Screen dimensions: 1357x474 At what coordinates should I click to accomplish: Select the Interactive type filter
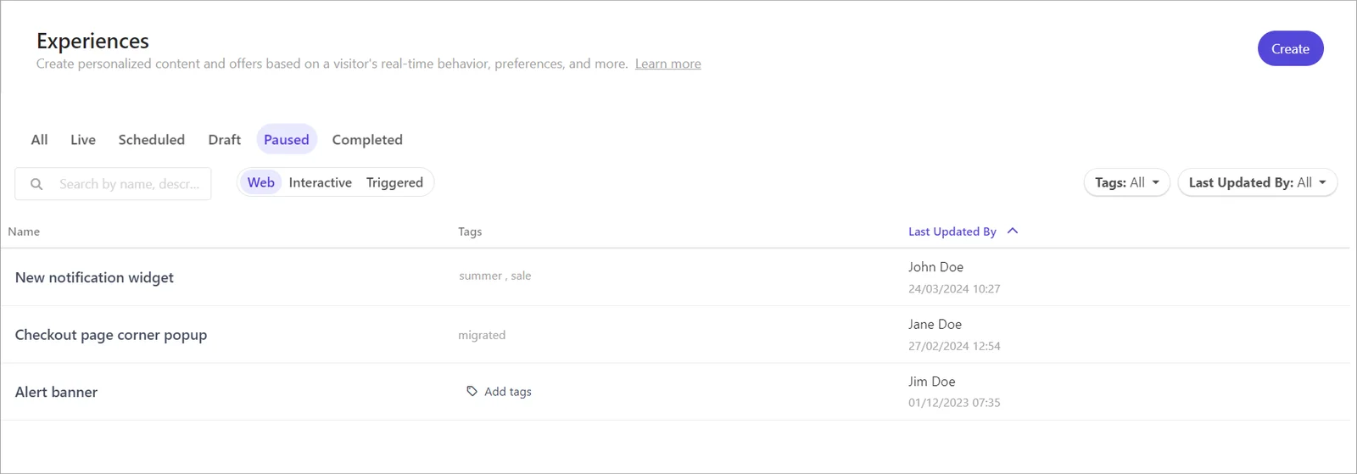[320, 182]
